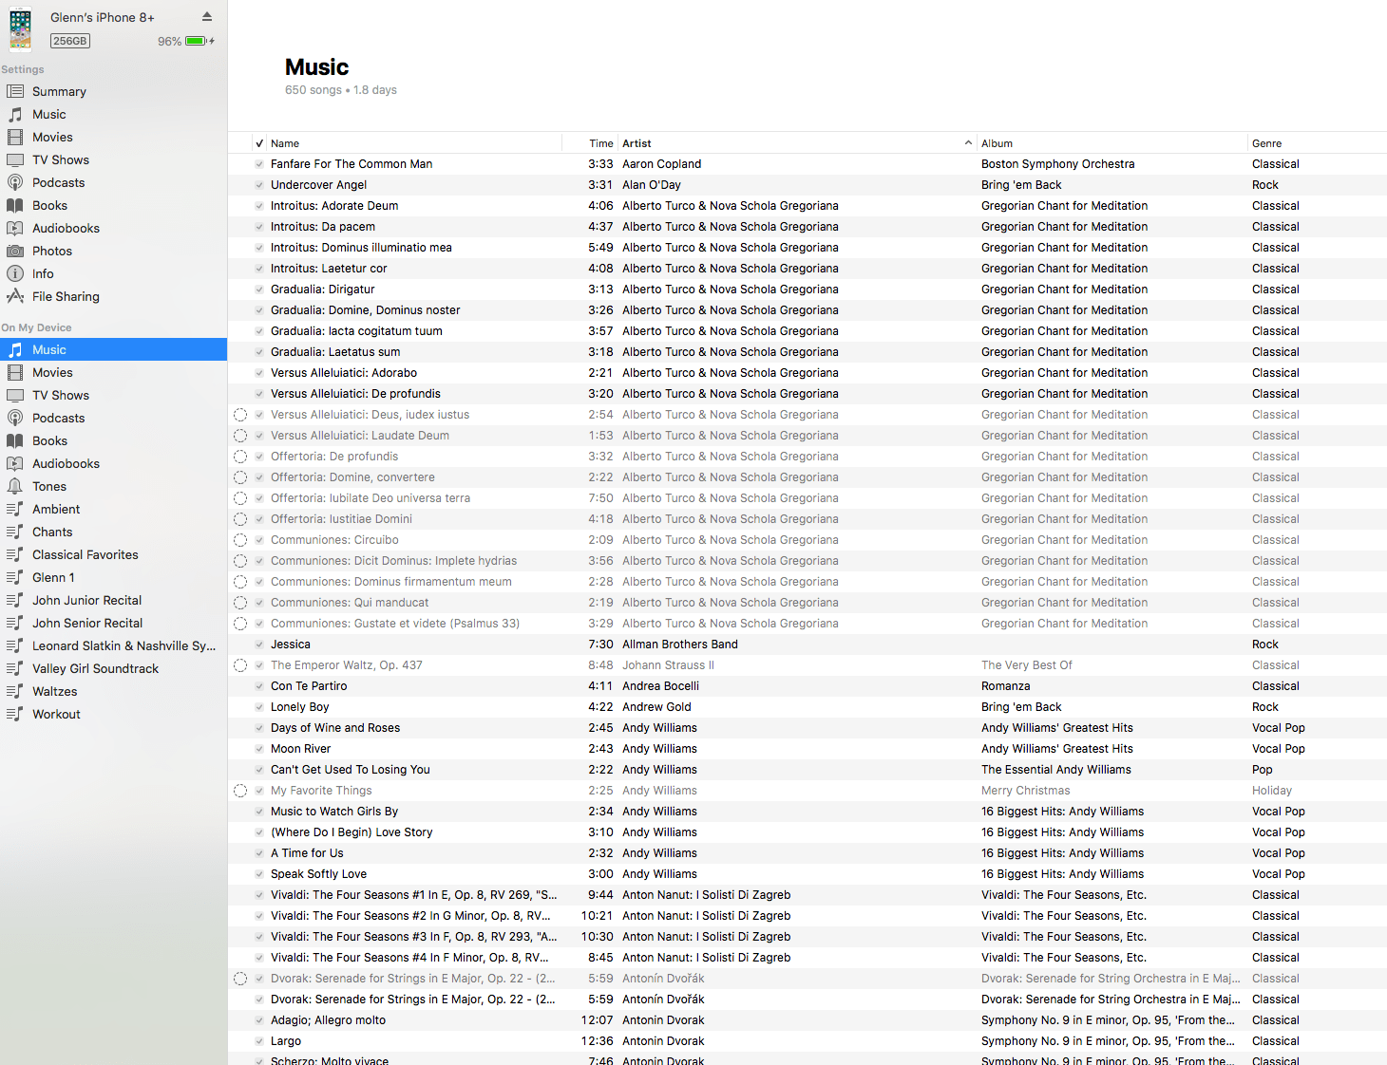Click the Info icon in the sidebar
This screenshot has height=1065, width=1387.
[15, 273]
